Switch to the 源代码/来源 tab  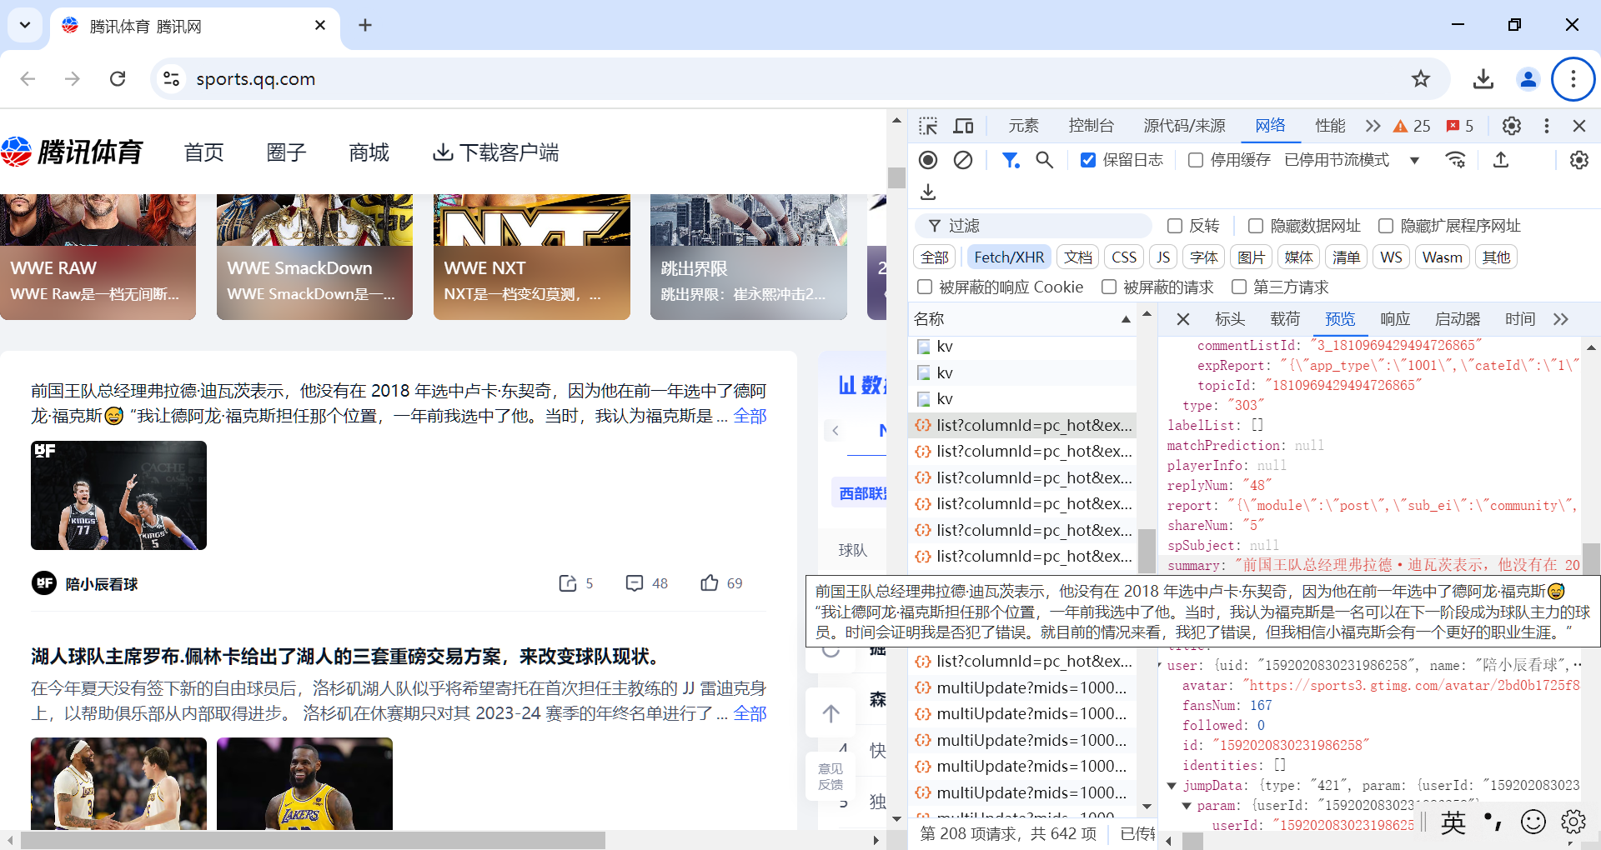click(x=1184, y=126)
